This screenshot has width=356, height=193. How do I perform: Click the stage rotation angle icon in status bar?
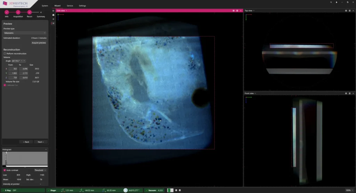(x=126, y=190)
